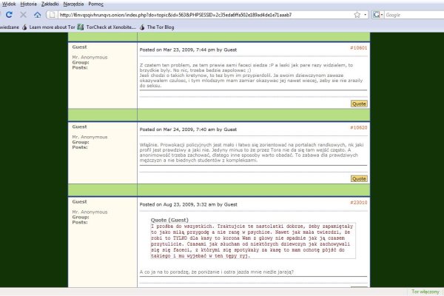Open the Historia menu
Image resolution: width=444 pixels, height=296 pixels.
coord(29,4)
